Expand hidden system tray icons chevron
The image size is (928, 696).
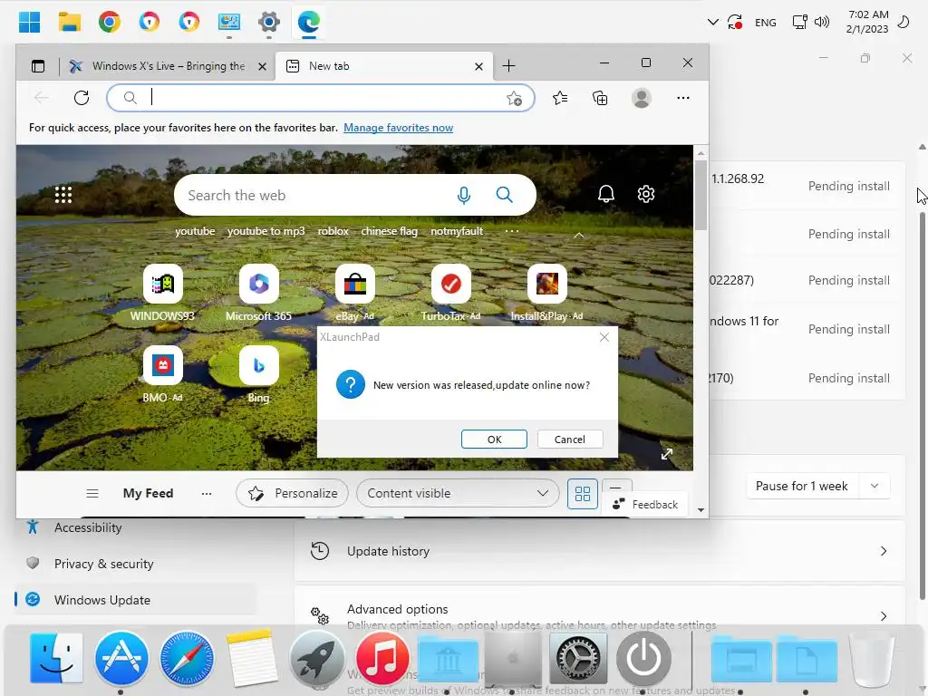click(713, 23)
